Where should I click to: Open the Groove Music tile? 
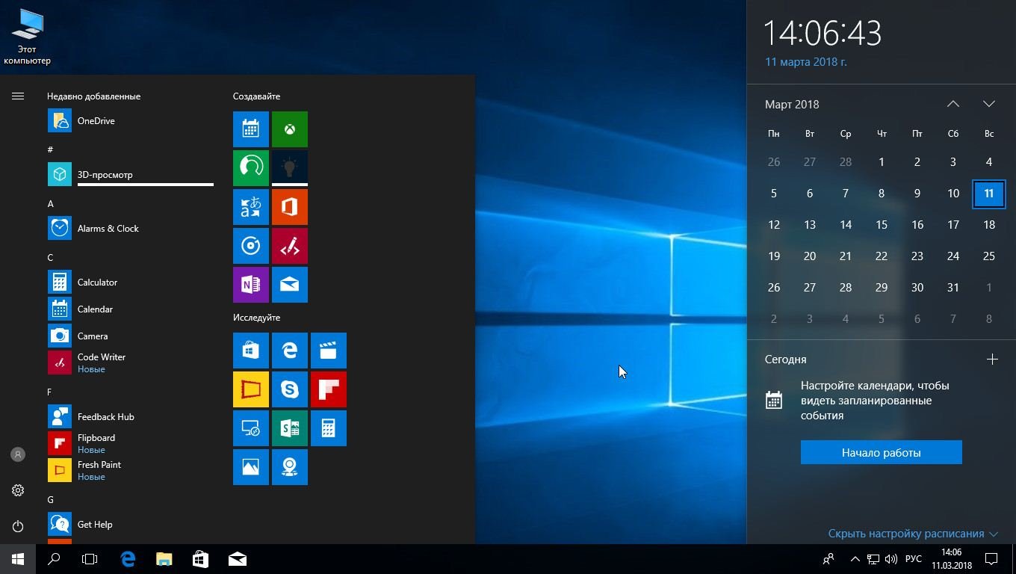pos(251,246)
